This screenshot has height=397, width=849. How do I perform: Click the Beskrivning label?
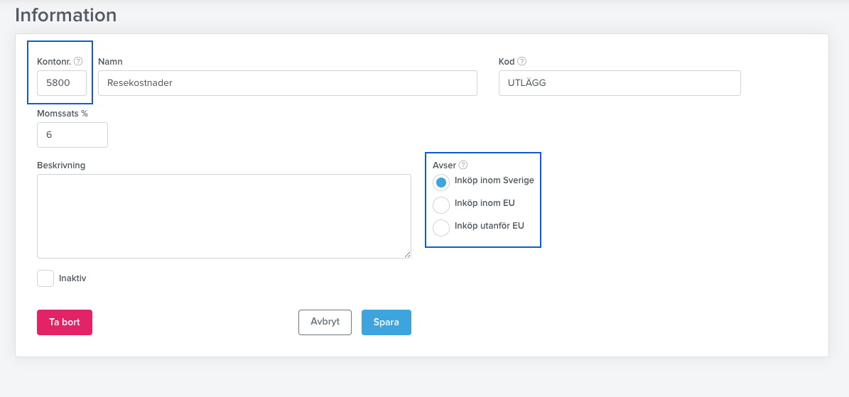point(61,165)
